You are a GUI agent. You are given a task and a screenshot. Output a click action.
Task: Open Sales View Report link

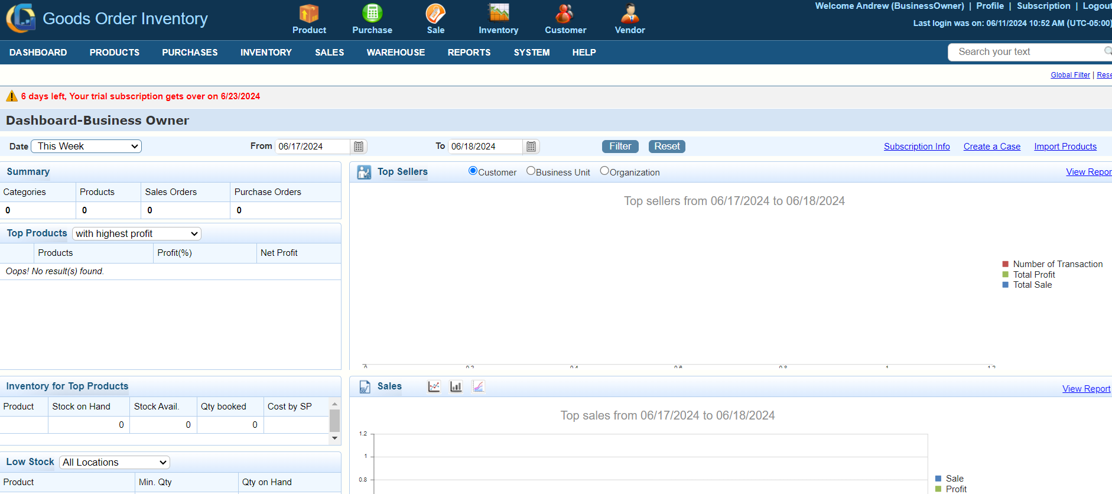1086,389
